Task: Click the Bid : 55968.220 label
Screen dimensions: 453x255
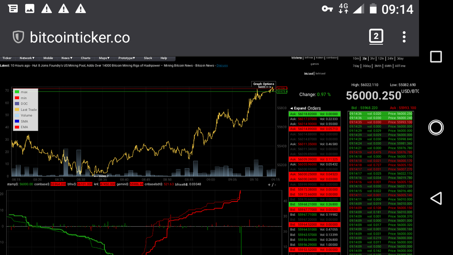Action: 365,108
